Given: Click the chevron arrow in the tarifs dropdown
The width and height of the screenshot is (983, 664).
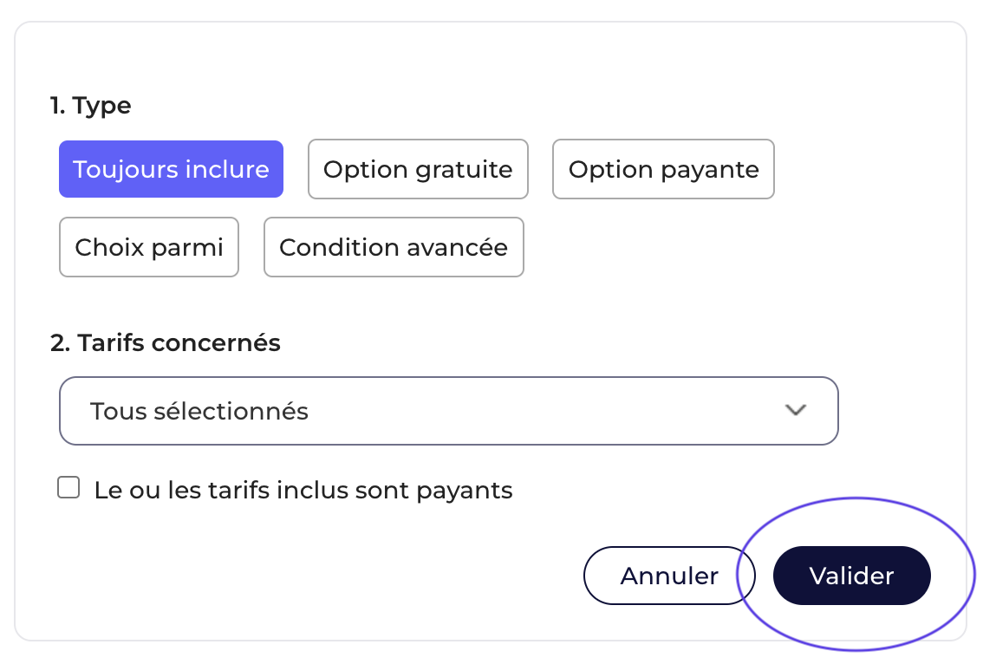Looking at the screenshot, I should pyautogui.click(x=795, y=411).
